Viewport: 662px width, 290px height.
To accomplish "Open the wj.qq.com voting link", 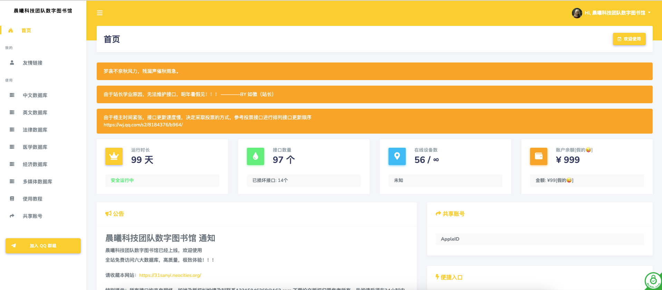I will point(143,125).
